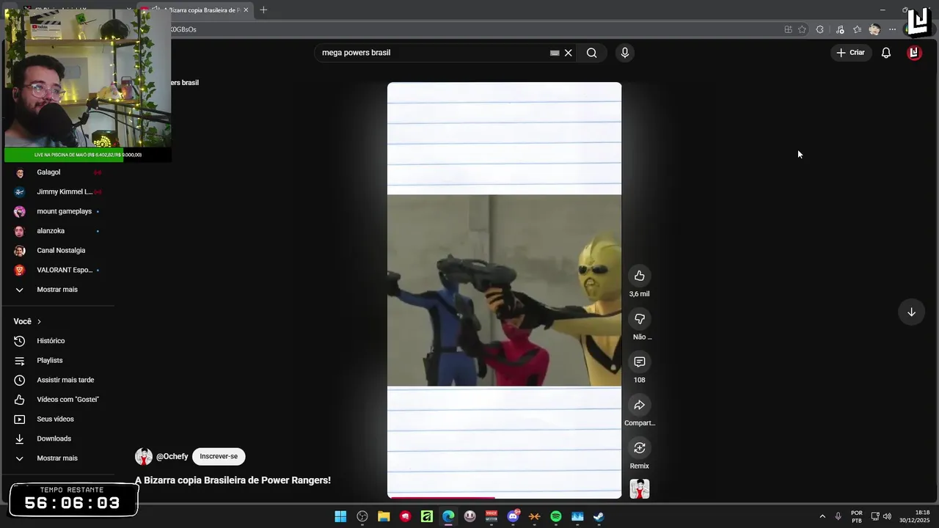Click the app-available grid icon in address bar

pyautogui.click(x=788, y=29)
